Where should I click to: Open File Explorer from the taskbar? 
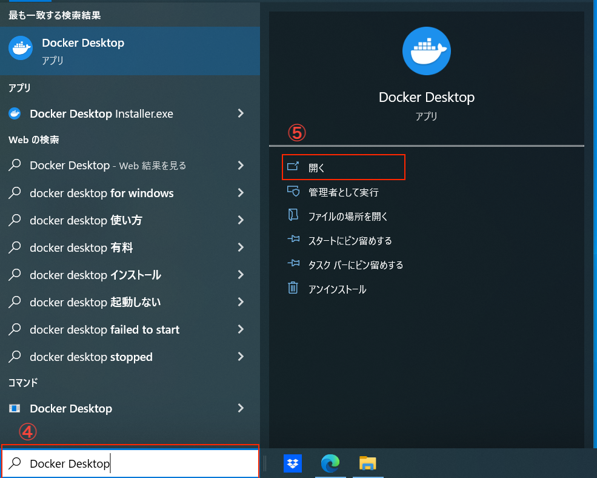tap(368, 463)
